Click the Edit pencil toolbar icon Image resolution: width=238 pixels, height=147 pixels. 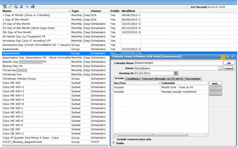(10, 6)
